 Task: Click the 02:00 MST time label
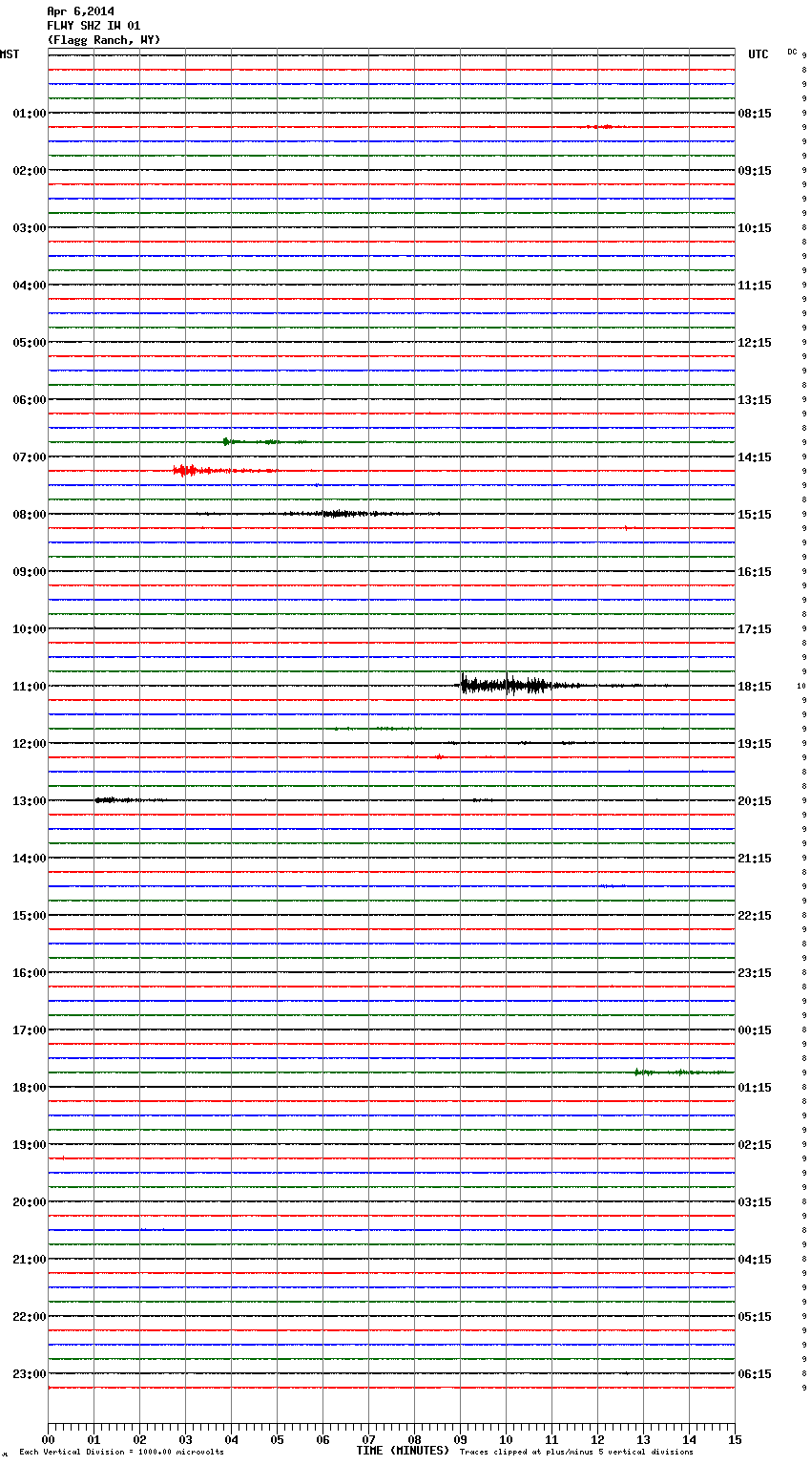29,171
